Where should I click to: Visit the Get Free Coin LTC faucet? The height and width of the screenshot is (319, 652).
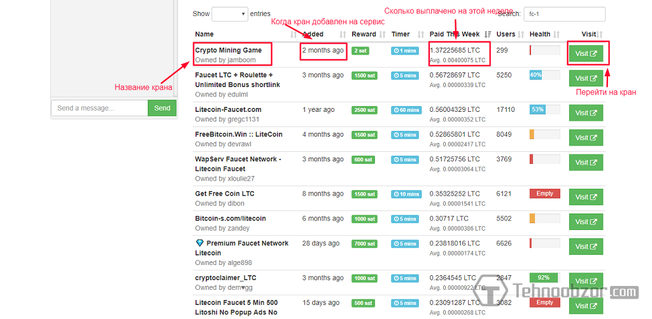tap(586, 197)
